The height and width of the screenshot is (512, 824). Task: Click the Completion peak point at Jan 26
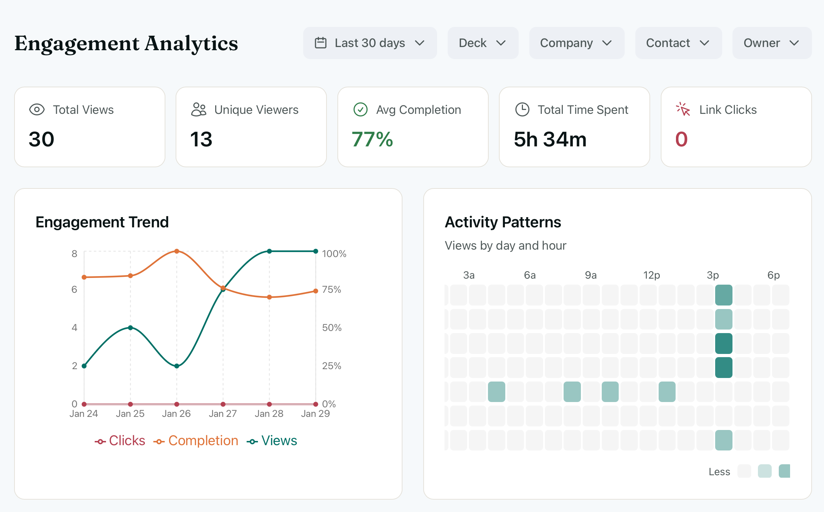(176, 251)
